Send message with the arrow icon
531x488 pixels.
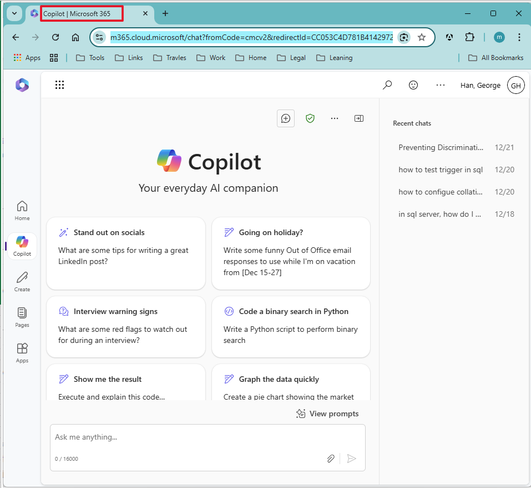[352, 459]
